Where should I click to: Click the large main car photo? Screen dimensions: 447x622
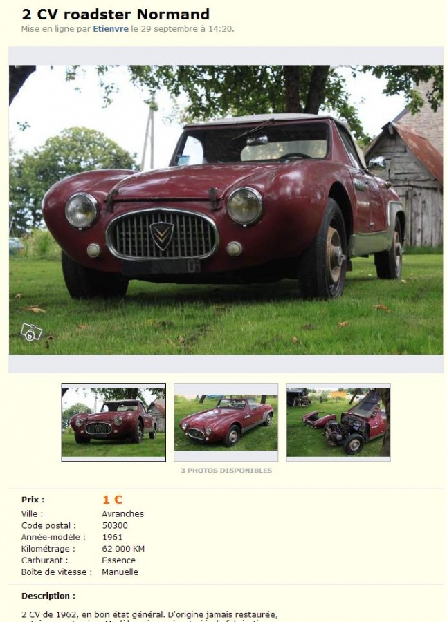(226, 209)
